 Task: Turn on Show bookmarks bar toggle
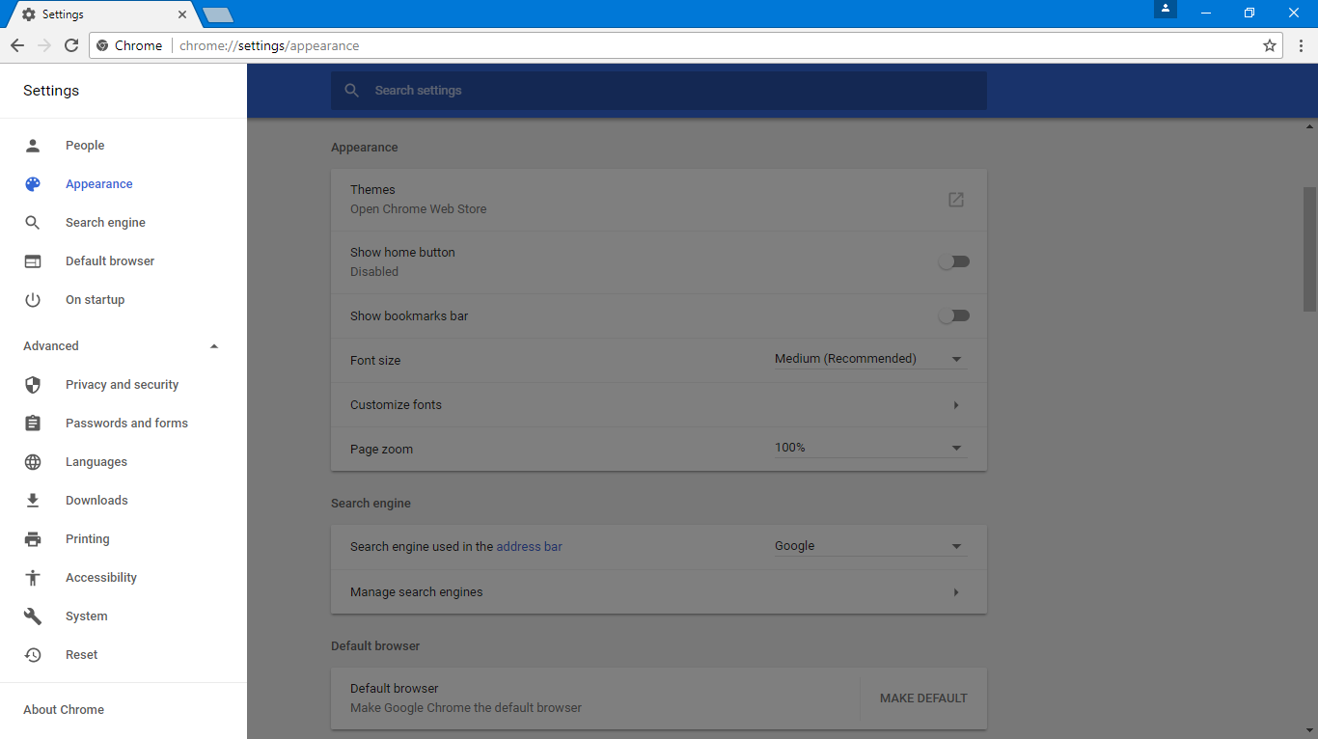[954, 315]
